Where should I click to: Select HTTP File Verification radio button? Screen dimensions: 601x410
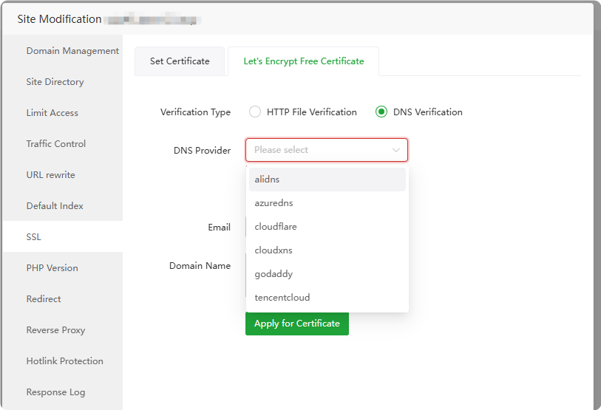coord(255,112)
